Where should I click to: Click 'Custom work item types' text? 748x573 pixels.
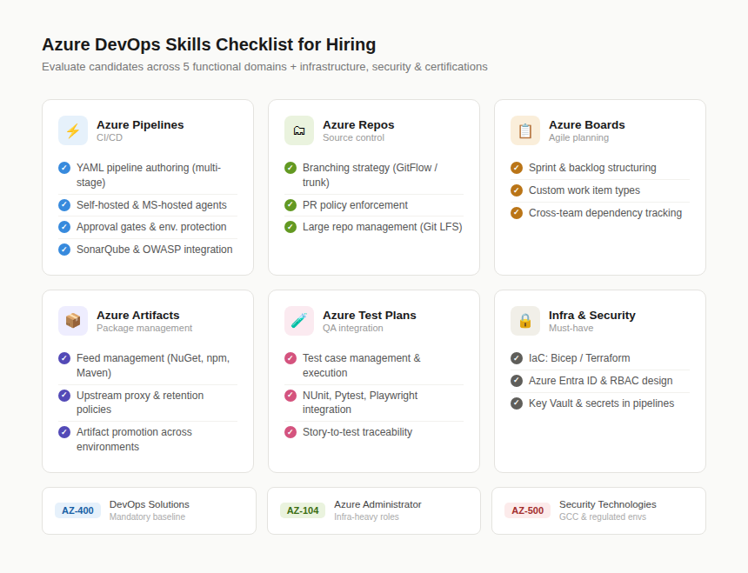point(584,190)
